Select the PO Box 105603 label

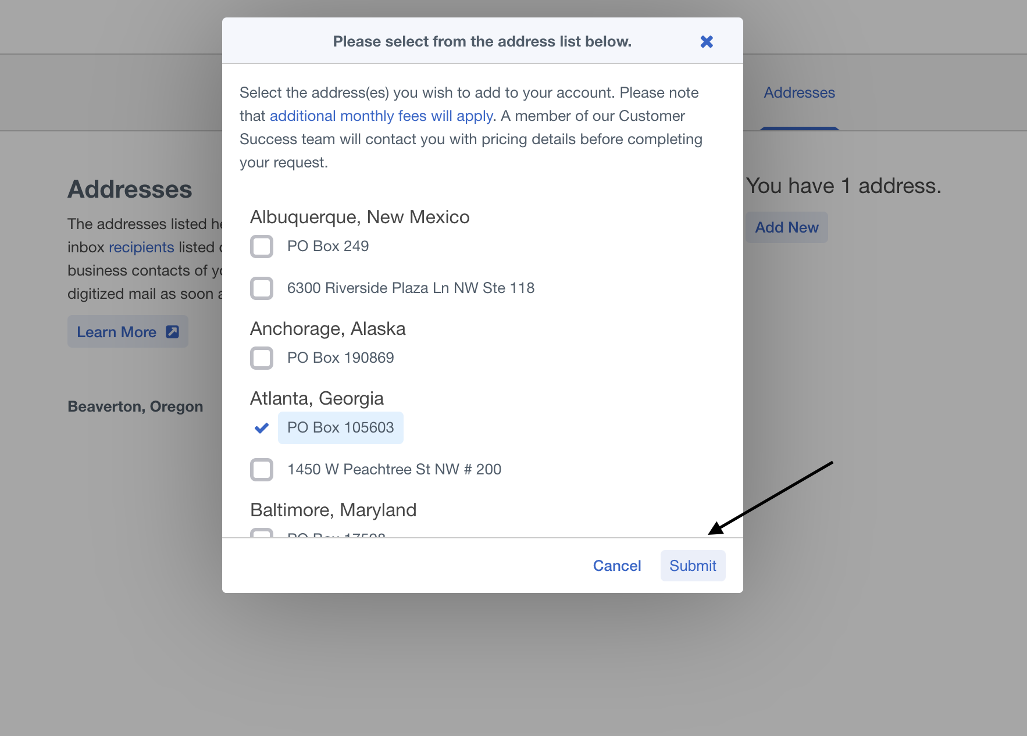pos(341,428)
